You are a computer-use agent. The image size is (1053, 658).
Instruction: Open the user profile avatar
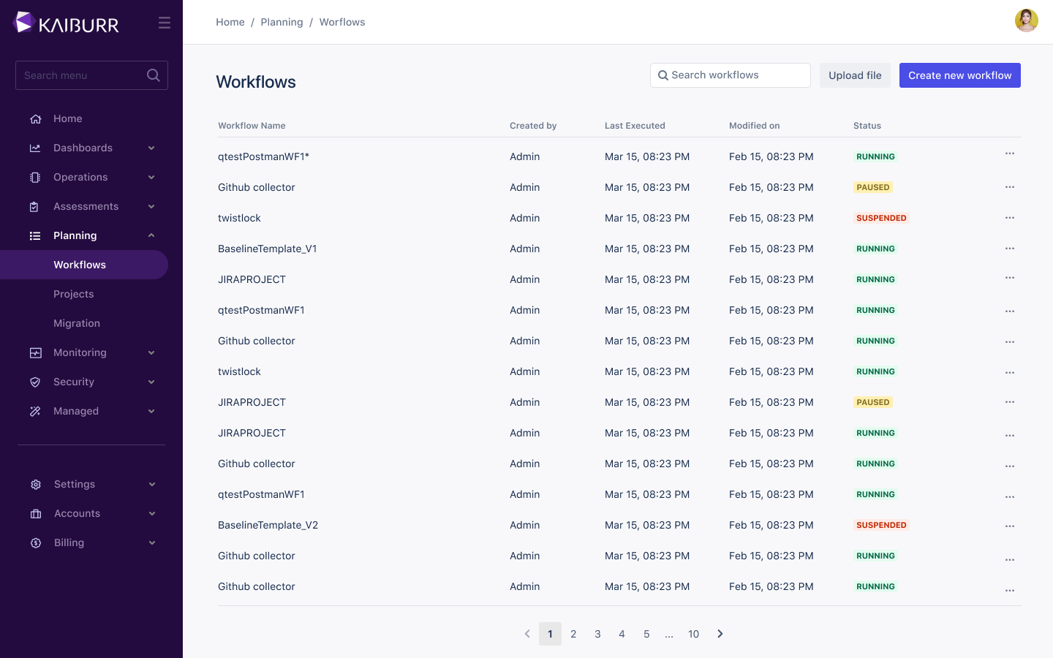1026,20
